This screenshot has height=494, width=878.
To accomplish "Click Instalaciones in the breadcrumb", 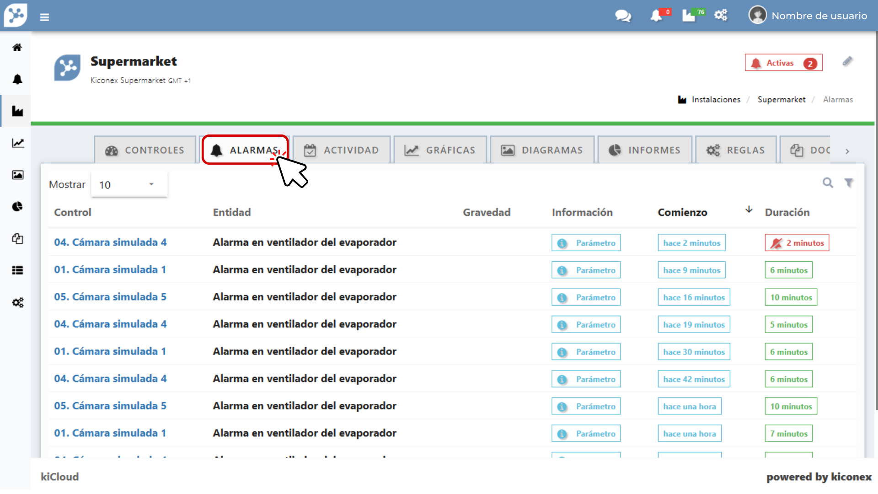I will (715, 100).
